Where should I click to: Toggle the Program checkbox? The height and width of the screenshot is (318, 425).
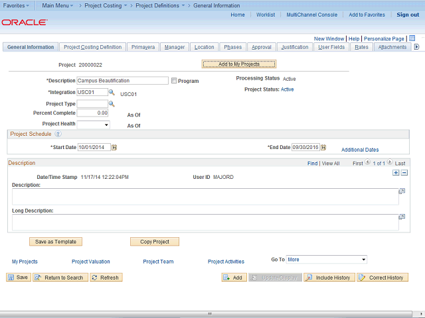[x=174, y=81]
